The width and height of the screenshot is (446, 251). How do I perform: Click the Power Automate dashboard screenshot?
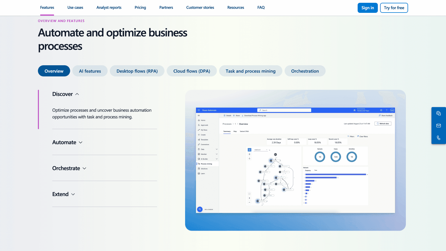295,160
